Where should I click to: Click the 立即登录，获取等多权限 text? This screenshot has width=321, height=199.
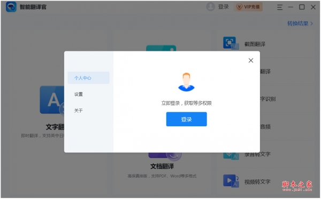pos(187,103)
